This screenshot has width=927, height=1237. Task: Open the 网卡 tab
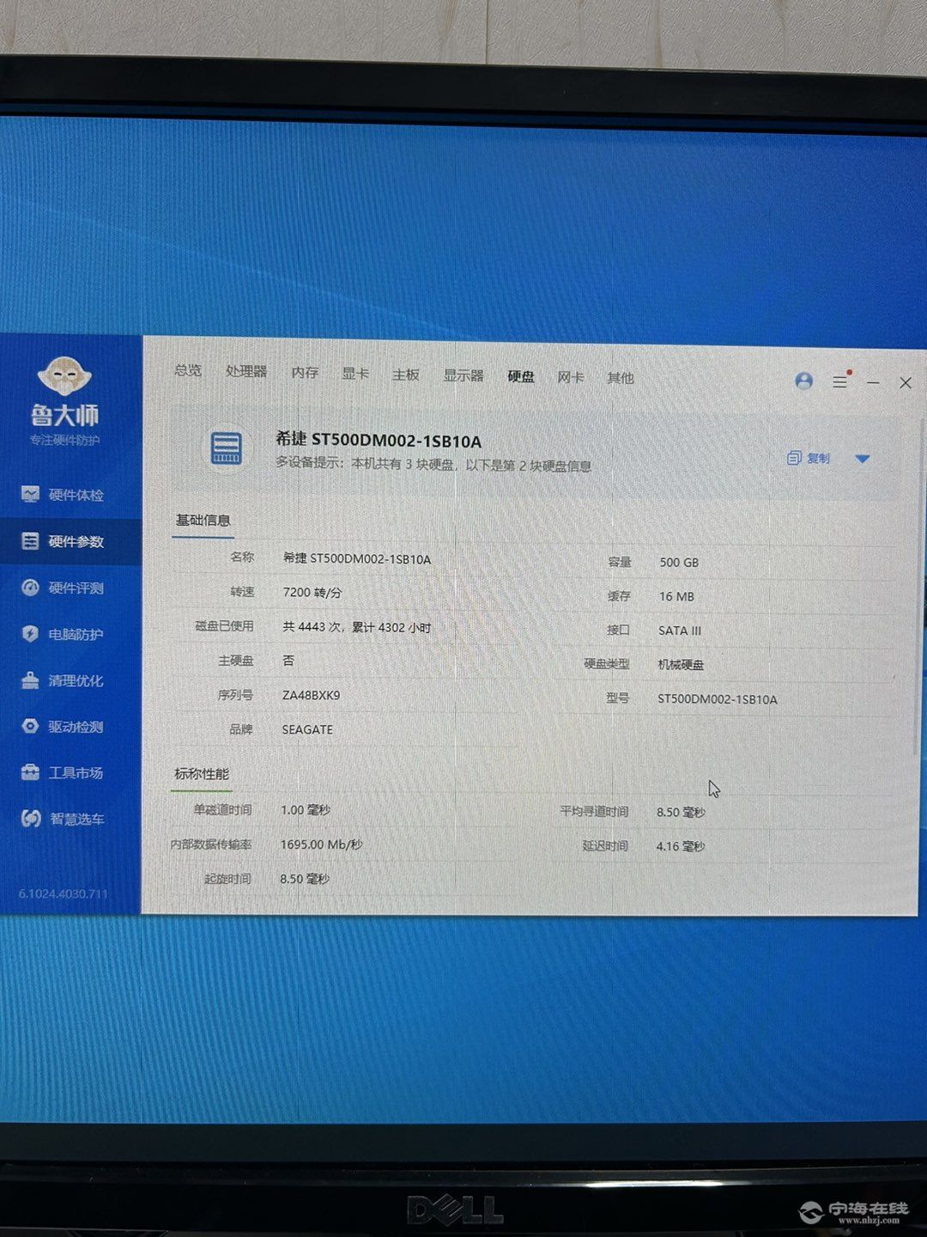pyautogui.click(x=570, y=377)
